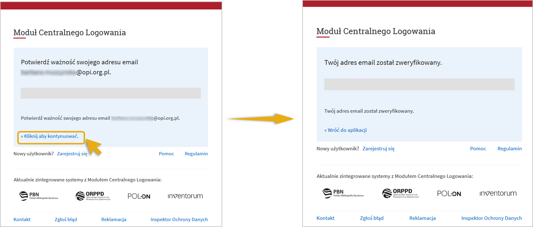Click the gray placeholder bar below the verification message
533x227 pixels.
[x=419, y=84]
